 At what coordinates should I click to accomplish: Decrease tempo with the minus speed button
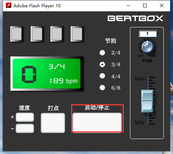pyautogui.click(x=25, y=128)
